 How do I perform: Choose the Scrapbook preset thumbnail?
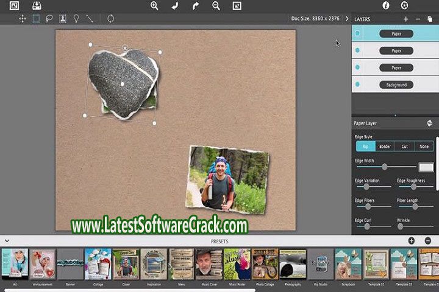(349, 263)
